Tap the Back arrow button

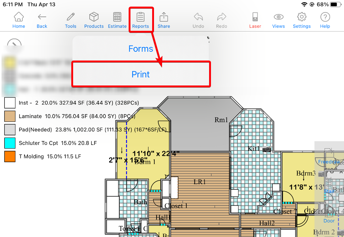coord(42,20)
